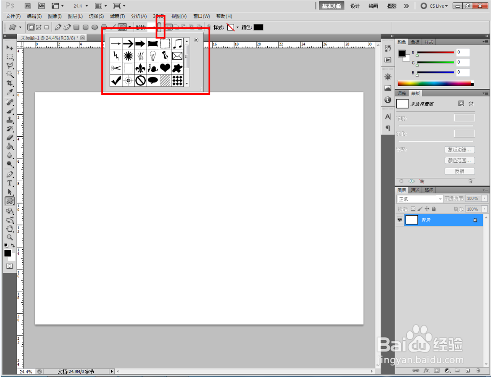
Task: Hide the 背景 layer via eye icon
Action: [400, 220]
